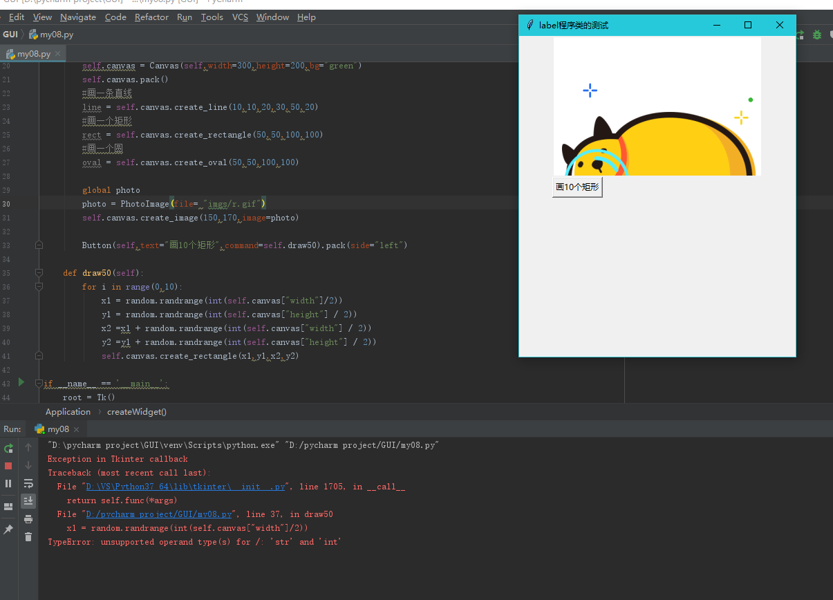Toggle scroll-to-end in the Run console
Image resolution: width=833 pixels, height=600 pixels.
28,501
